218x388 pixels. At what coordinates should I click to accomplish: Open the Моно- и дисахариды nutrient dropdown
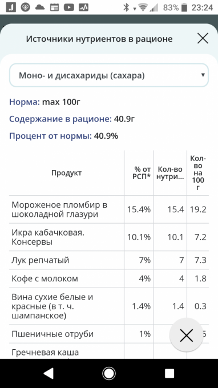pos(109,75)
